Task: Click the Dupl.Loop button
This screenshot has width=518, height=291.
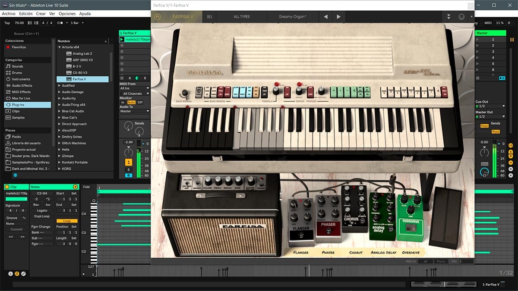Action: pos(42,216)
